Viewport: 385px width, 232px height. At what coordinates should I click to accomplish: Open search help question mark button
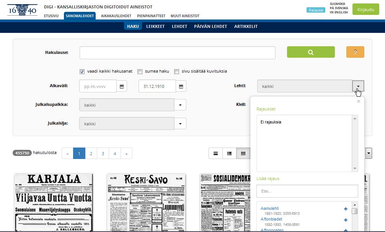tap(355, 52)
